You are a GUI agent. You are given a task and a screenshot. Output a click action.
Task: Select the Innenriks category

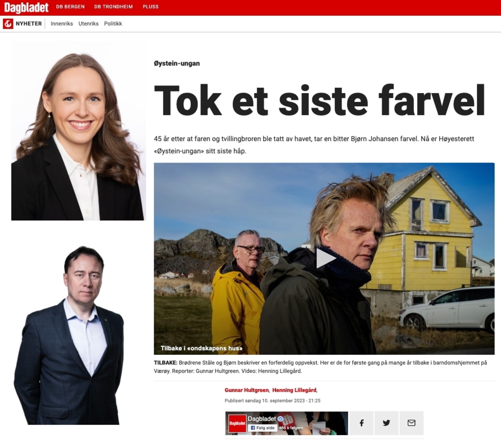point(62,24)
